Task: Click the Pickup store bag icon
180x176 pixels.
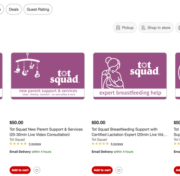Action: coord(118,28)
